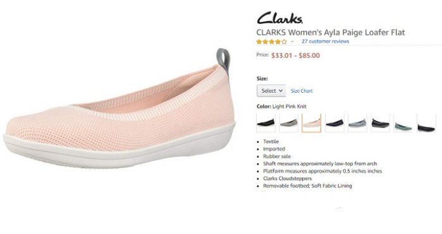Screen dimensions: 442x234
Task: Select the black right-facing shoe swatch
Action: [x=380, y=123]
